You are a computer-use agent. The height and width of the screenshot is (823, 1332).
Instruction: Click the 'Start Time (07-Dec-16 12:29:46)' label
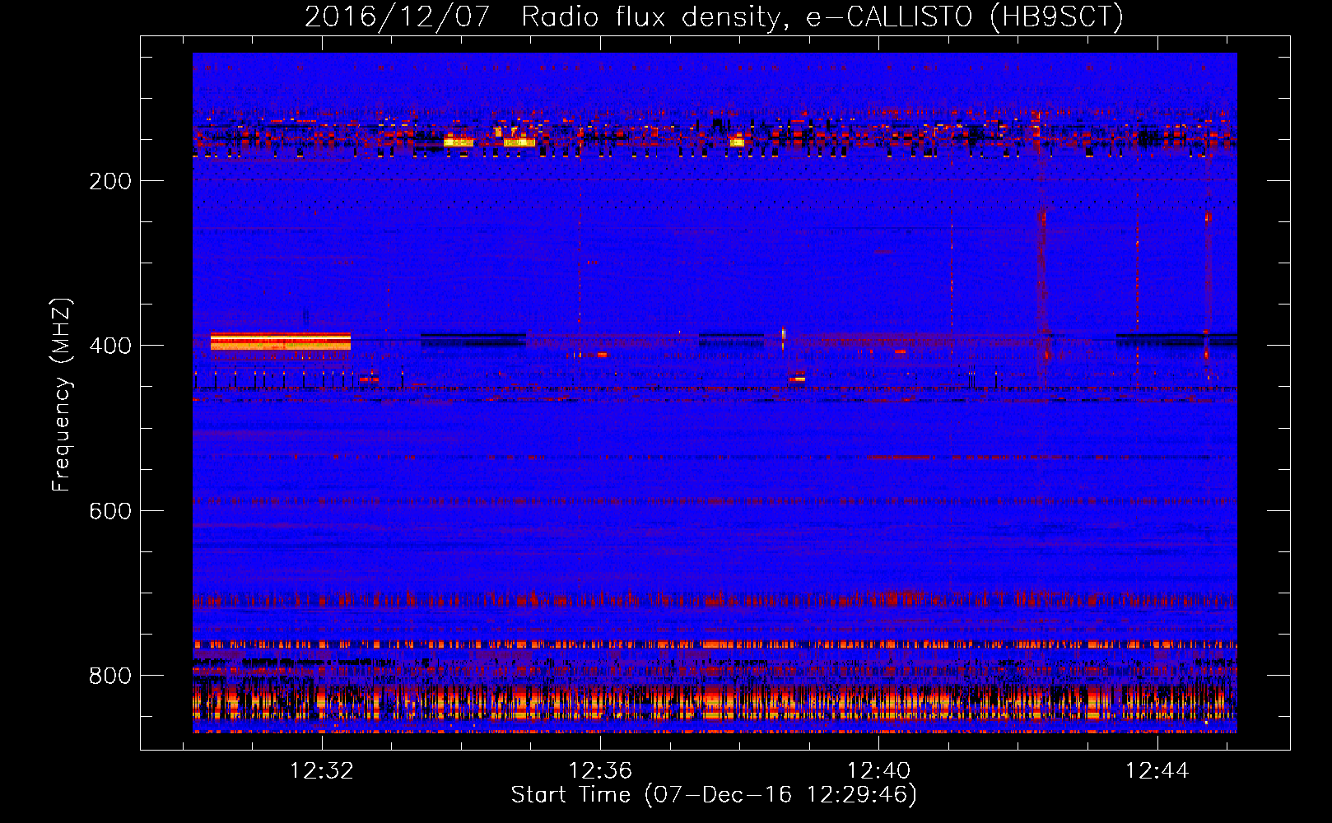click(714, 795)
